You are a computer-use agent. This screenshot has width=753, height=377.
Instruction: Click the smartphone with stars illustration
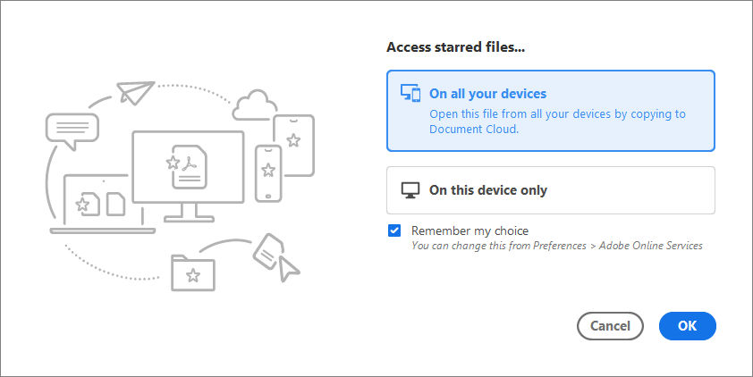click(268, 172)
